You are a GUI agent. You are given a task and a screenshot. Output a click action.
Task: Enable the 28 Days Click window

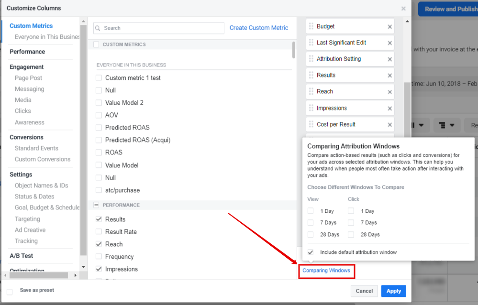tap(351, 235)
